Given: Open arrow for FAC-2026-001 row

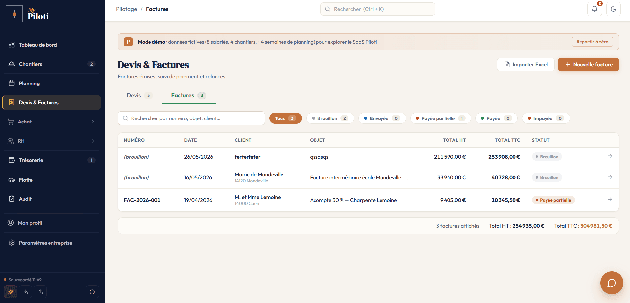Looking at the screenshot, I should pos(610,200).
